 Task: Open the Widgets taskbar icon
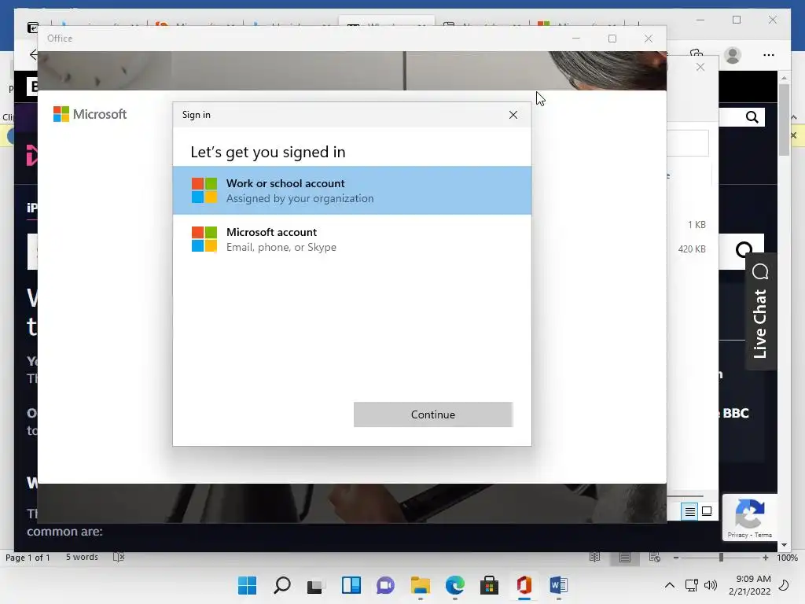coord(351,585)
